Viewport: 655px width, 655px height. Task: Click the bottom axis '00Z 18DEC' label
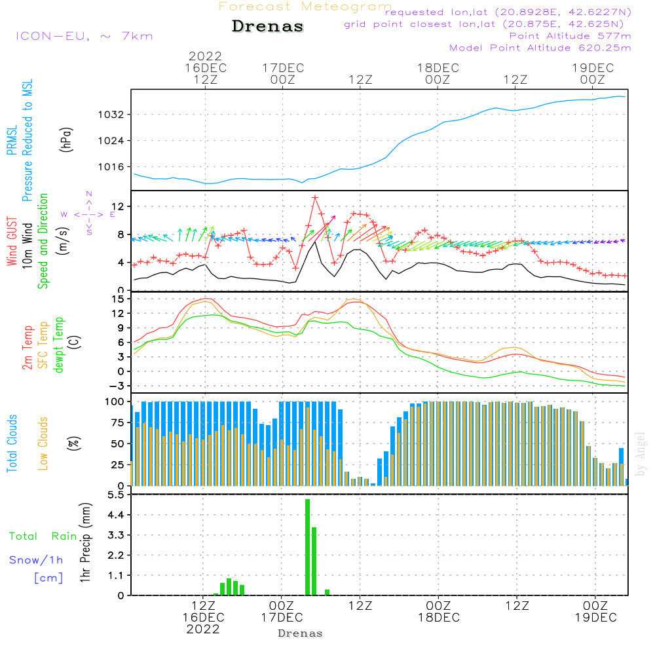(x=439, y=612)
